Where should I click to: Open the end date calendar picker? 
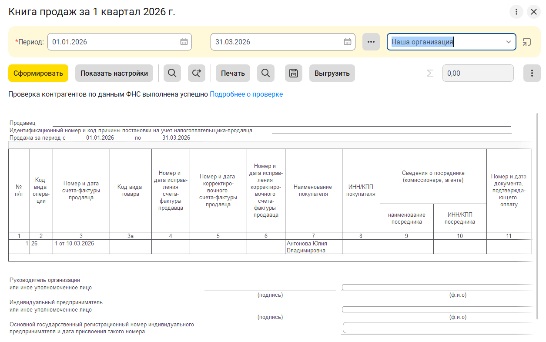pyautogui.click(x=347, y=42)
